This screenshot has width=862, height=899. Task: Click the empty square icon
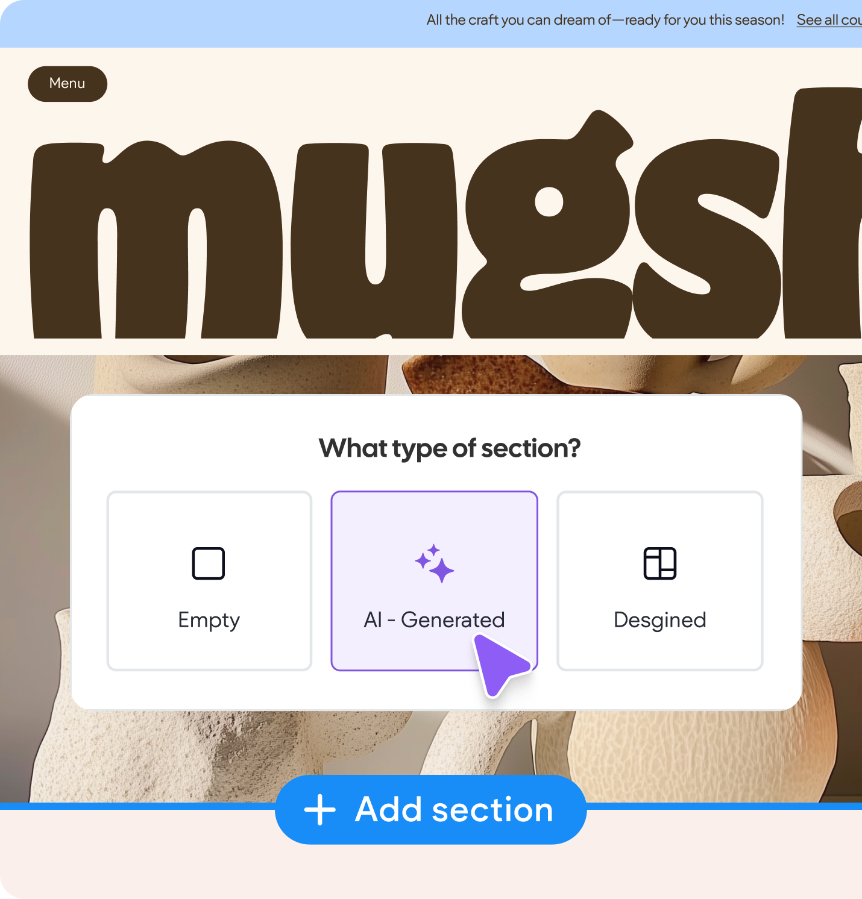209,563
